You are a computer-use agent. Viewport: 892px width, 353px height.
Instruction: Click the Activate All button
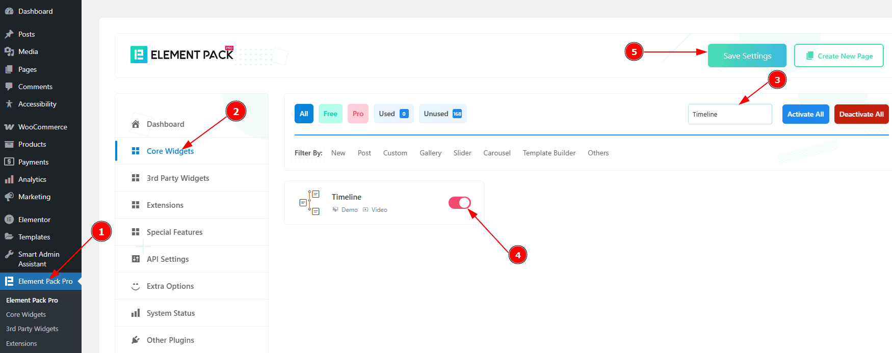point(806,114)
